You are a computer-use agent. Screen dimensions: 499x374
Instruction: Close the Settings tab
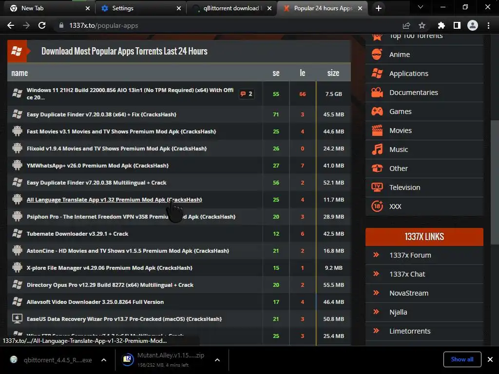pos(179,9)
